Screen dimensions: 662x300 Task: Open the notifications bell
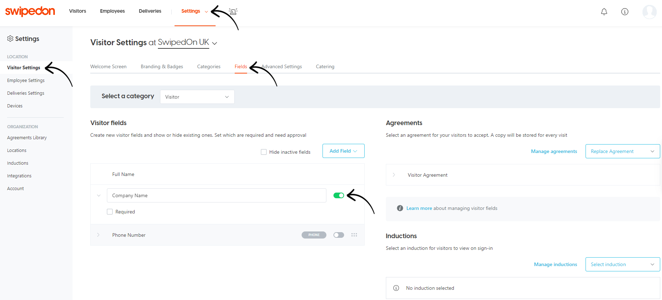click(x=604, y=12)
